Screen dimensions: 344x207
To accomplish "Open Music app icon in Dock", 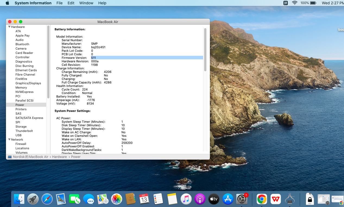I will 186,199.
